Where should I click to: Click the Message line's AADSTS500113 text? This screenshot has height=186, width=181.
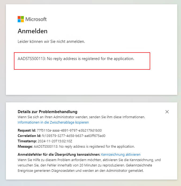[x=84, y=146]
